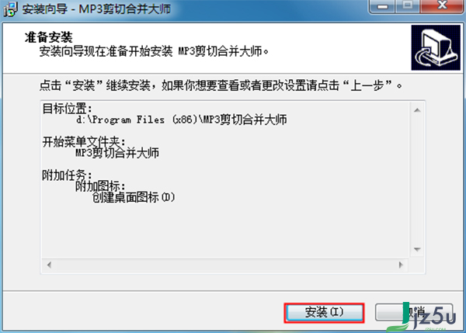Click the partially hidden cancel button
466x333 pixels.
[x=414, y=312]
